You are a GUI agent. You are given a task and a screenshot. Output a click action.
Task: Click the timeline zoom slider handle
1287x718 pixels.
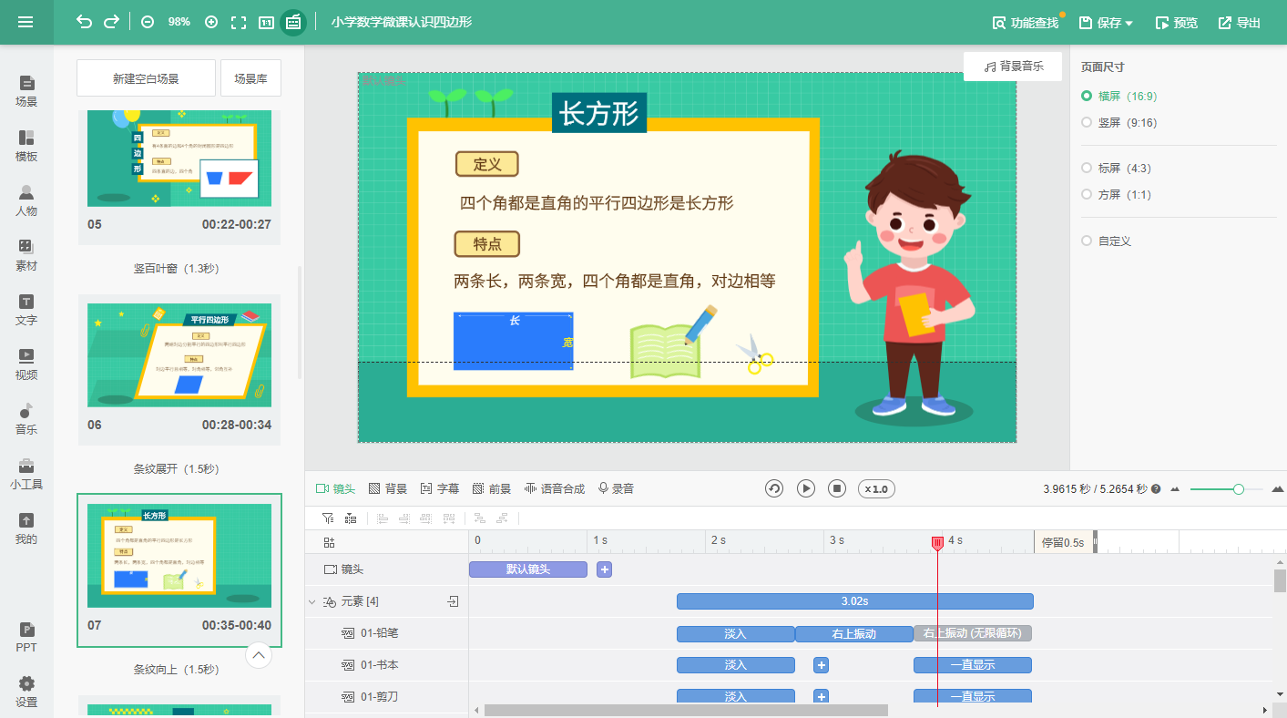tap(1239, 489)
